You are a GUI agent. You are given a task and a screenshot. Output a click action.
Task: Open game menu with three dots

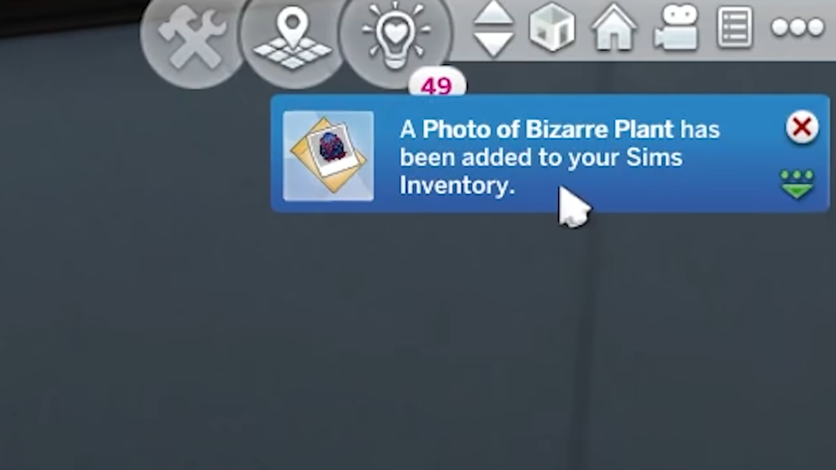(x=797, y=27)
